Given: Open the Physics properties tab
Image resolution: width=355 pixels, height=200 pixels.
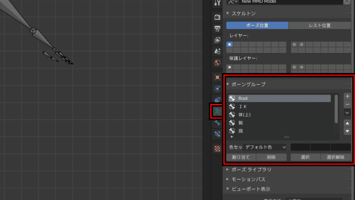Looking at the screenshot, I should coord(217,89).
